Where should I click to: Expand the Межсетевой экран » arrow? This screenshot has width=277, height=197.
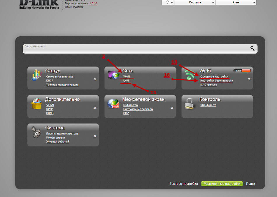(172, 108)
